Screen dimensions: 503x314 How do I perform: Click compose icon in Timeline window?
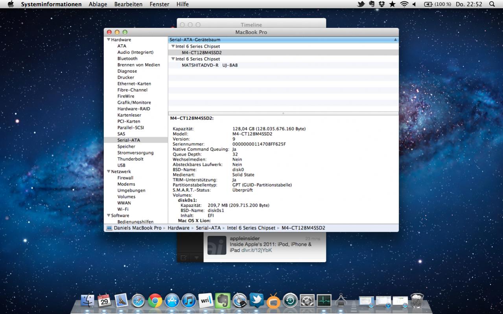tap(184, 258)
